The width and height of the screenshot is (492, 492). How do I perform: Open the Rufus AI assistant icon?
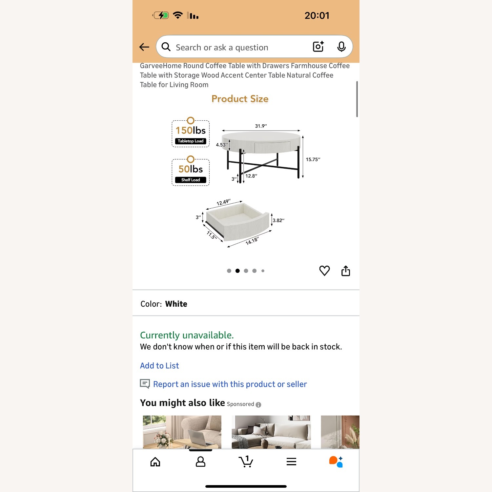[336, 461]
